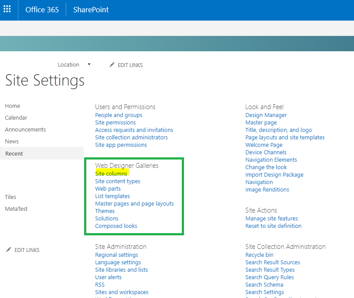Click the pencil edit icon in left sidebar

[8, 249]
